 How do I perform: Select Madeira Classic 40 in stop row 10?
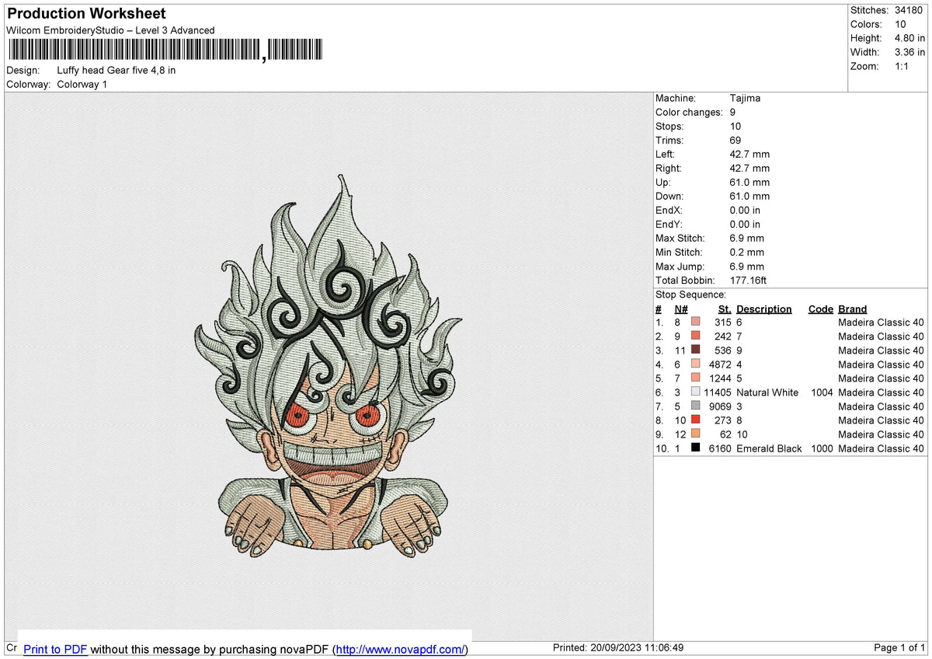pyautogui.click(x=881, y=448)
